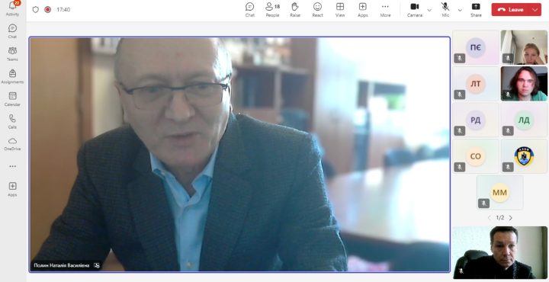The width and height of the screenshot is (549, 282).
Task: Select the ММ participant tile
Action: tap(499, 192)
